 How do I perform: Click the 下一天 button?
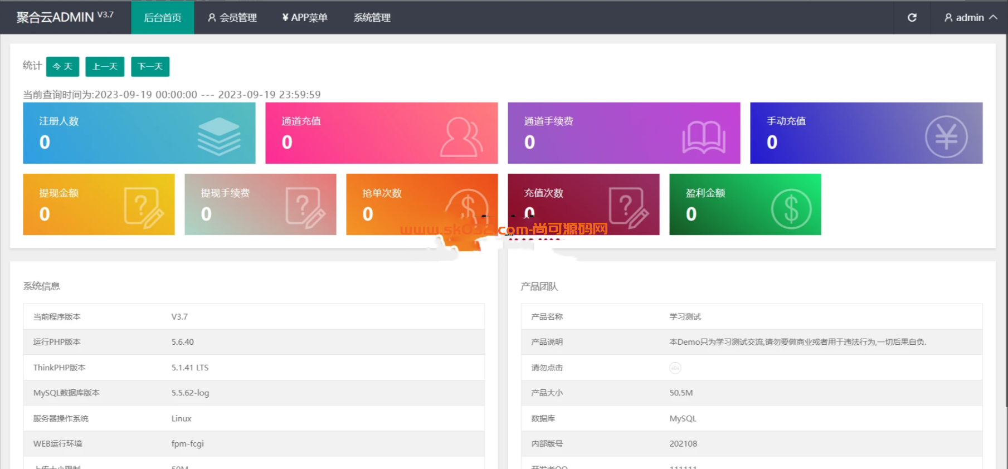(x=150, y=66)
